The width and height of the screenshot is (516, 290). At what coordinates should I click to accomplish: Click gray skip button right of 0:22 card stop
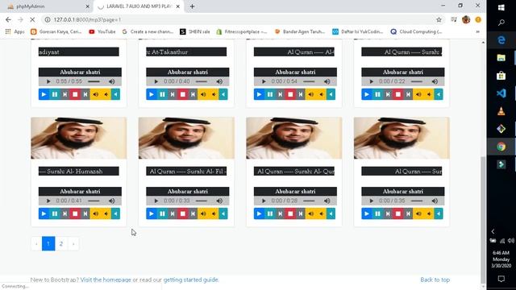point(408,94)
